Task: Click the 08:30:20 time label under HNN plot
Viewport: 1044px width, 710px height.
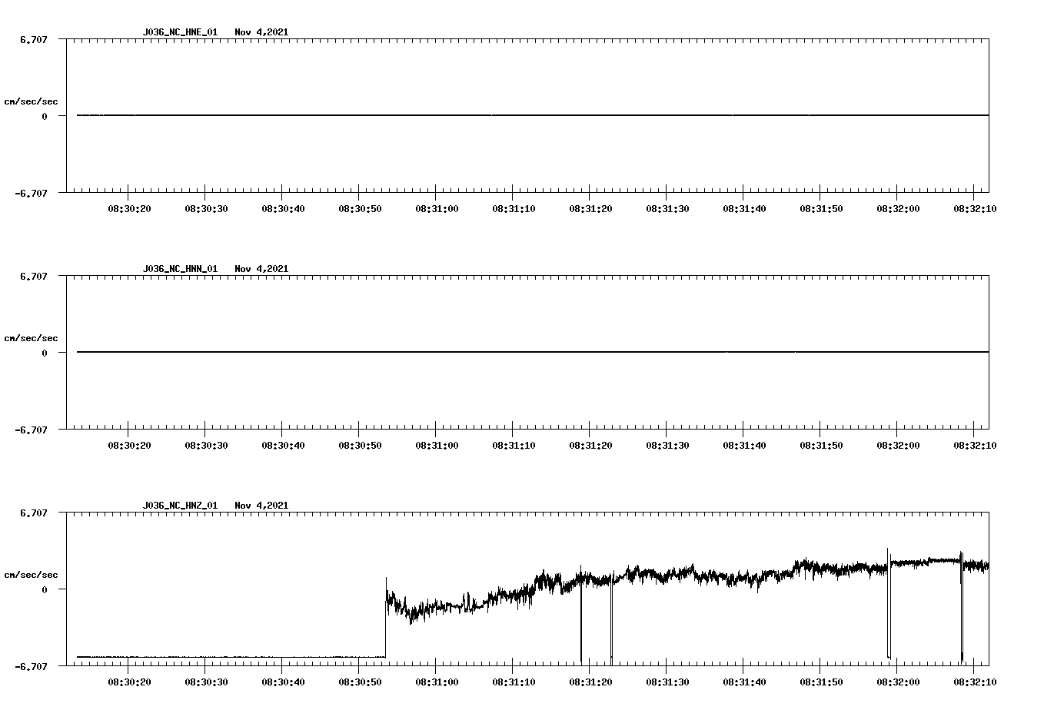Action: (x=129, y=445)
